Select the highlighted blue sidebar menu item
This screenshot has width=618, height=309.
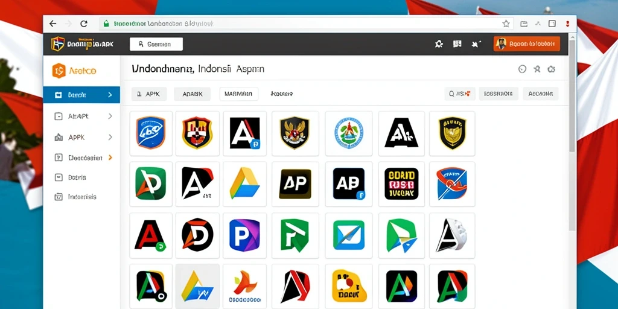coord(81,95)
